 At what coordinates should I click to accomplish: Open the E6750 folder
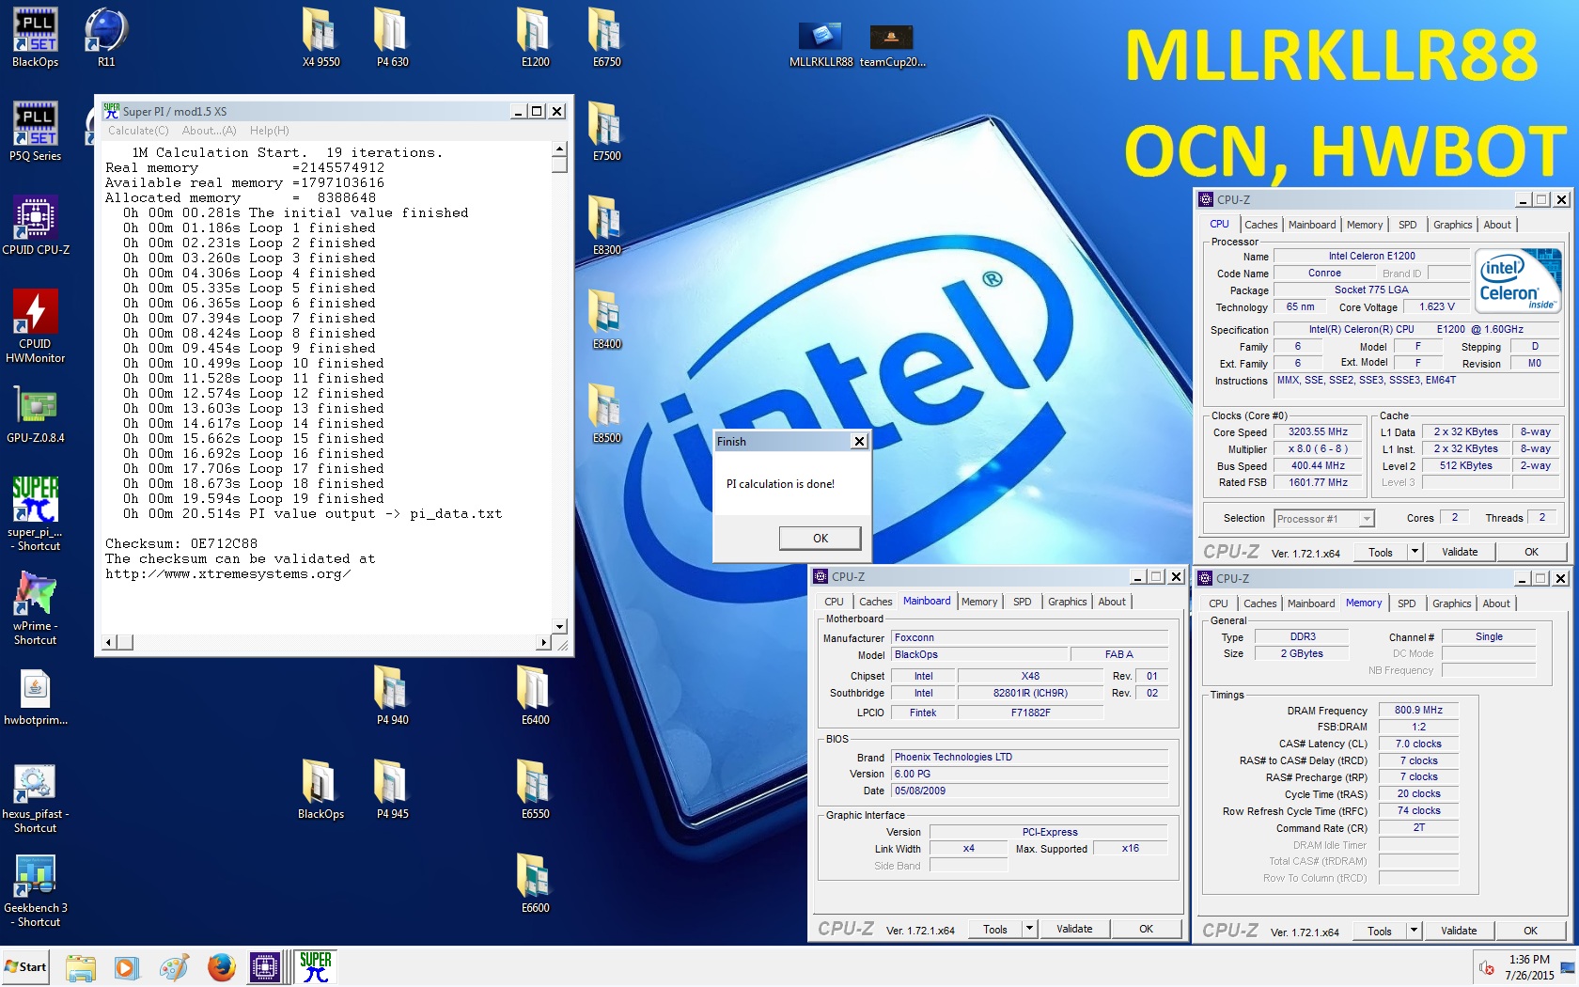point(606,38)
